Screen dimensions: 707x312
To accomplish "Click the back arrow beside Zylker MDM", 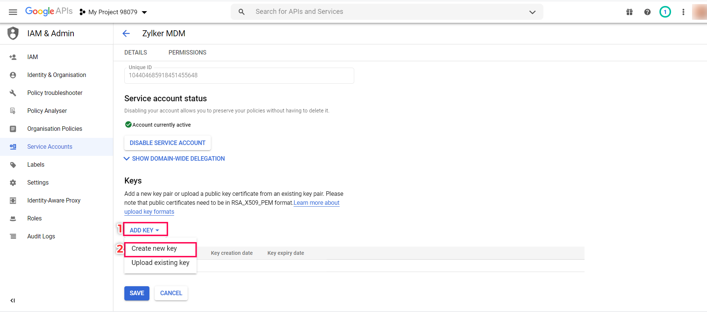I will (x=126, y=34).
